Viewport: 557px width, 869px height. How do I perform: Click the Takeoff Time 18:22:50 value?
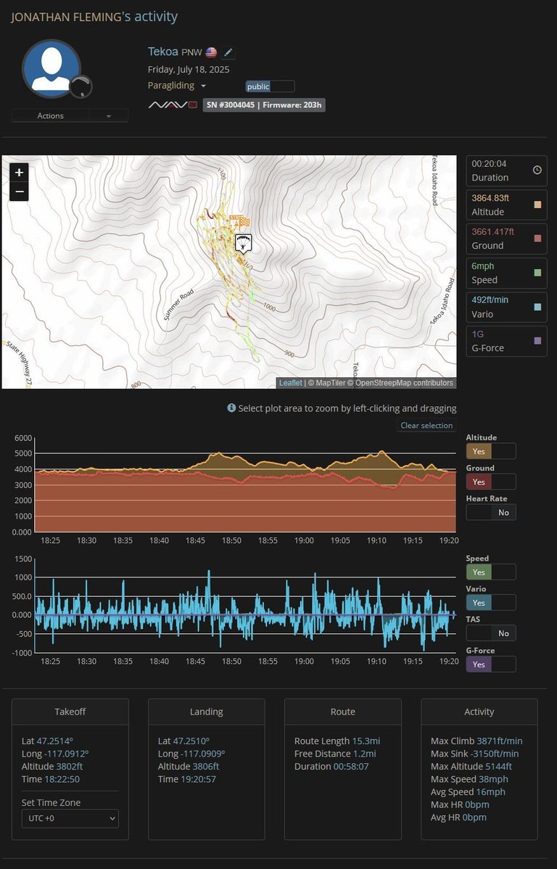coord(62,778)
